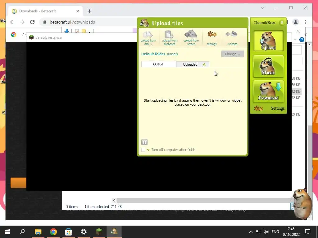Open Settings gear on the taskbar
318x238 pixels.
point(84,232)
